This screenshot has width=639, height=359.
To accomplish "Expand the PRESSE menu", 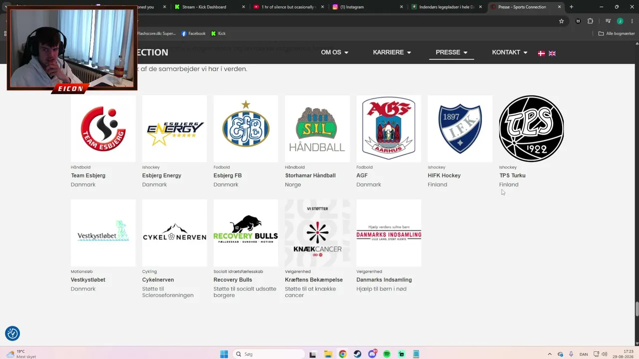I will tap(451, 52).
